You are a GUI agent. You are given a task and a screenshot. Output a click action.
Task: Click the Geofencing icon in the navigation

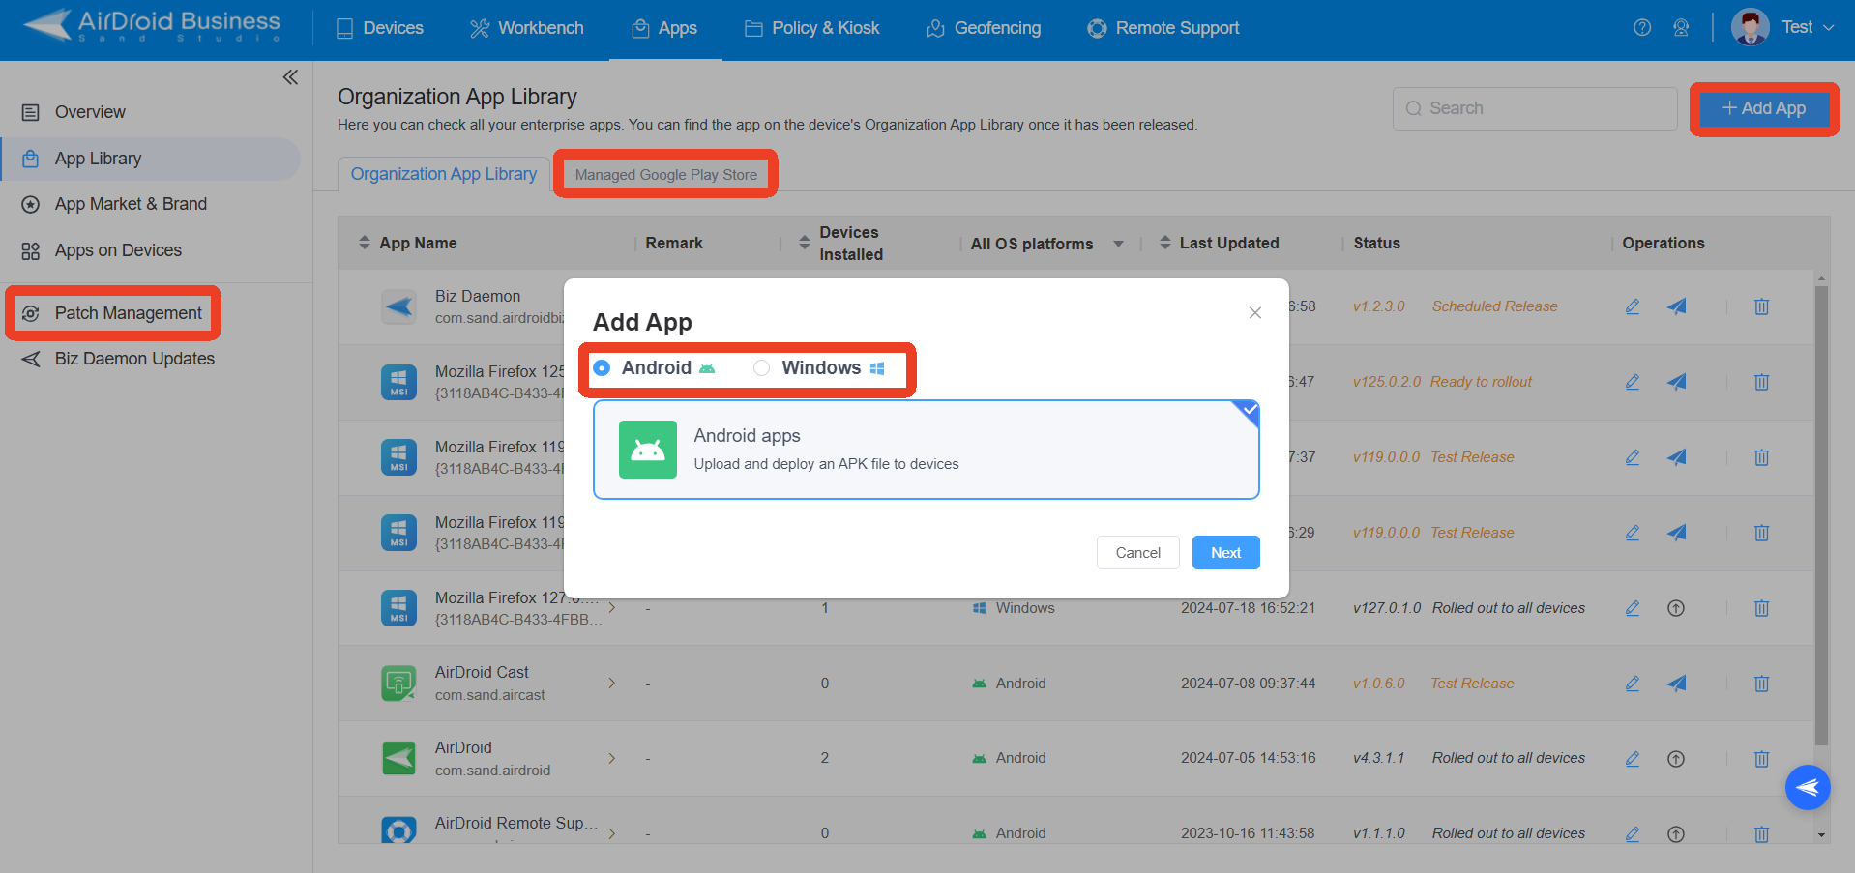(934, 29)
